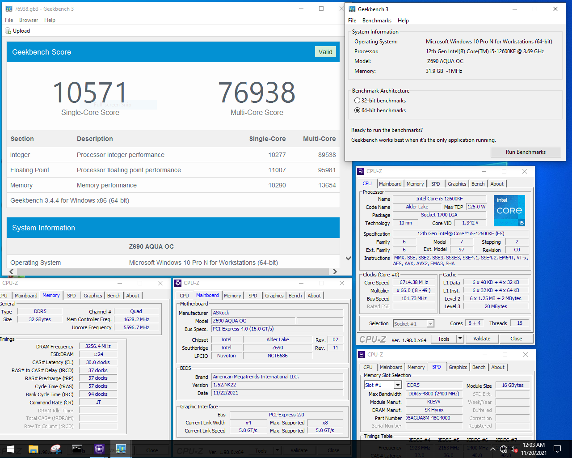The height and width of the screenshot is (458, 572).
Task: Click the Part Number field in SPD window
Action: click(x=434, y=418)
